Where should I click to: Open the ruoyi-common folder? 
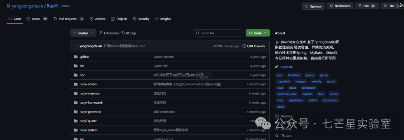click(x=90, y=93)
